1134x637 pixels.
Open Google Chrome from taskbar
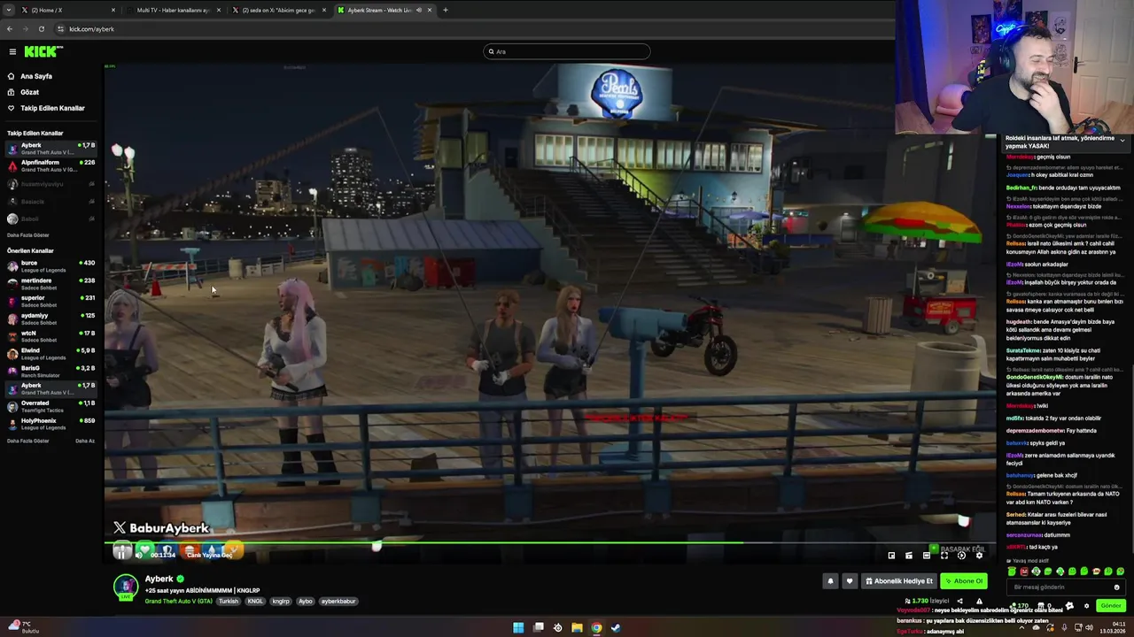coord(596,628)
